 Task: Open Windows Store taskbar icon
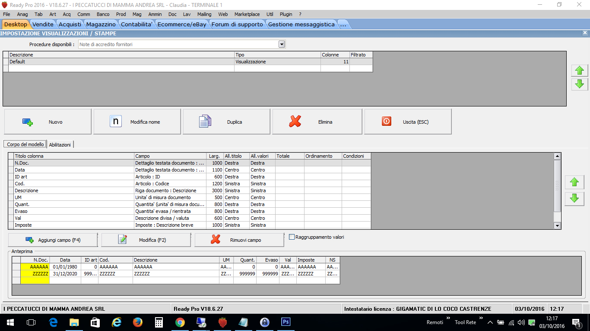[x=95, y=322]
